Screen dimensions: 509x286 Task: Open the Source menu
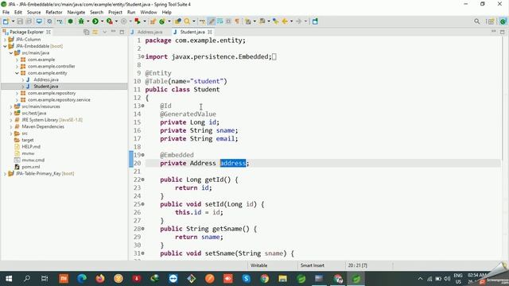click(33, 12)
